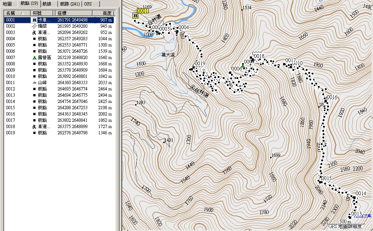Select waypoint name 0009 in the list
This screenshot has height=231, width=373.
(x=10, y=70)
